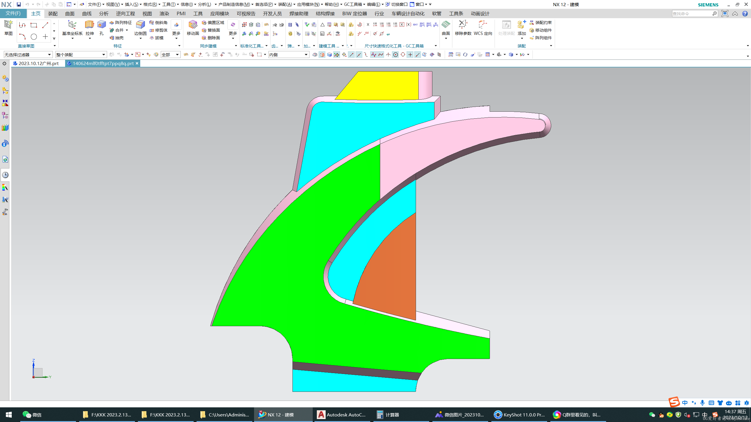Select the orange face on the model
Image resolution: width=751 pixels, height=422 pixels.
coord(390,273)
